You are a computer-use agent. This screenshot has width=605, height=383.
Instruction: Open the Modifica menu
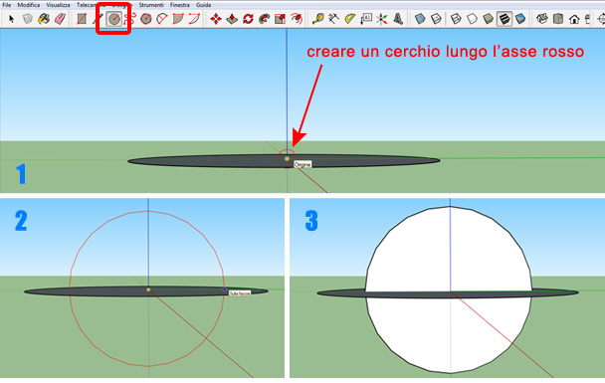[x=29, y=5]
